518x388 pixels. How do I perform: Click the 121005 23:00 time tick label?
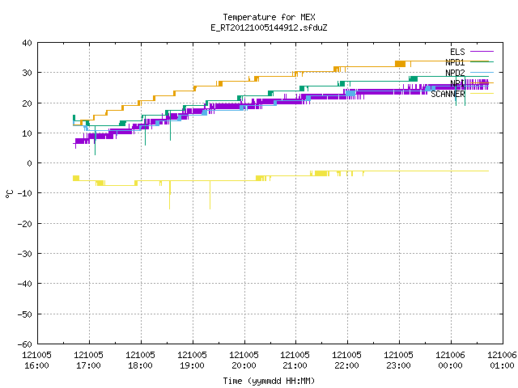pyautogui.click(x=399, y=361)
